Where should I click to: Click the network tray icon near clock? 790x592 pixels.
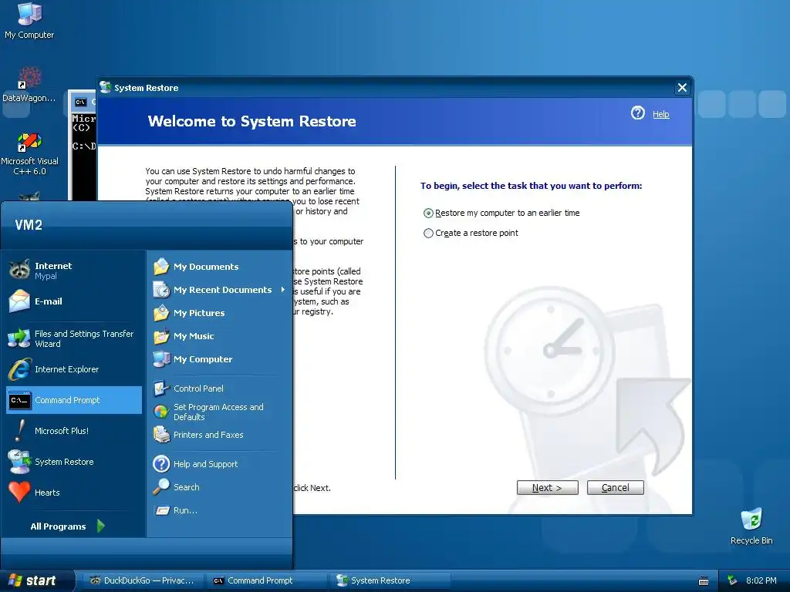pyautogui.click(x=733, y=580)
